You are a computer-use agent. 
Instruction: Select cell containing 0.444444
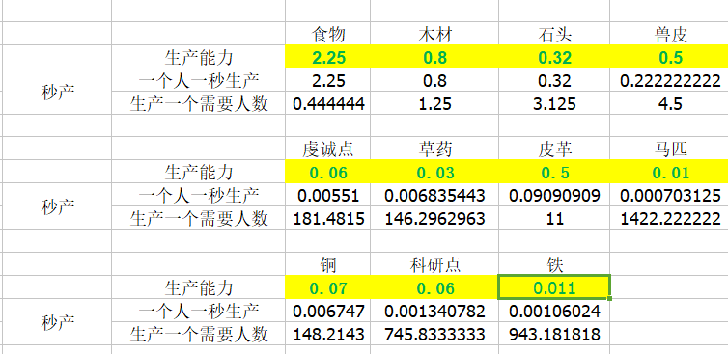[x=327, y=103]
